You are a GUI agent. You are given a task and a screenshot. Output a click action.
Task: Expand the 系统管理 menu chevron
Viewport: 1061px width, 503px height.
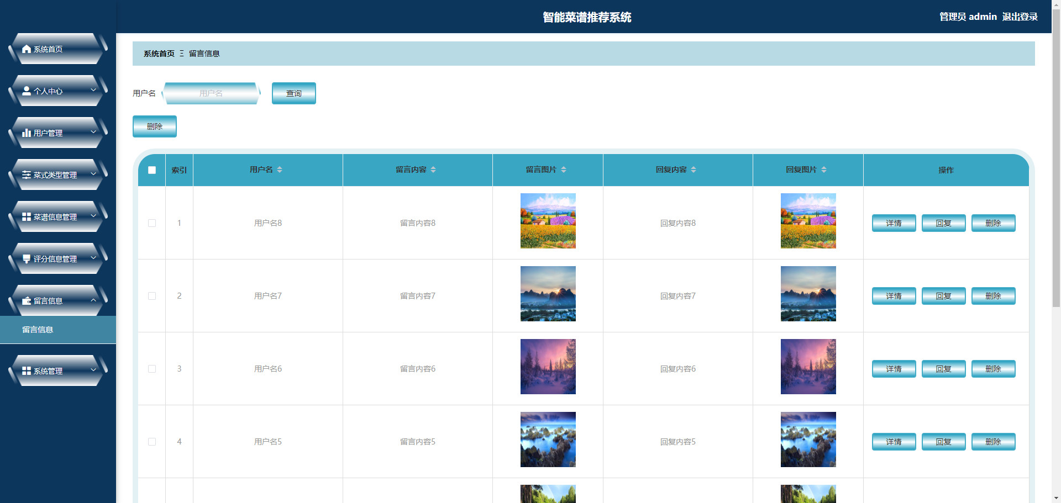93,370
